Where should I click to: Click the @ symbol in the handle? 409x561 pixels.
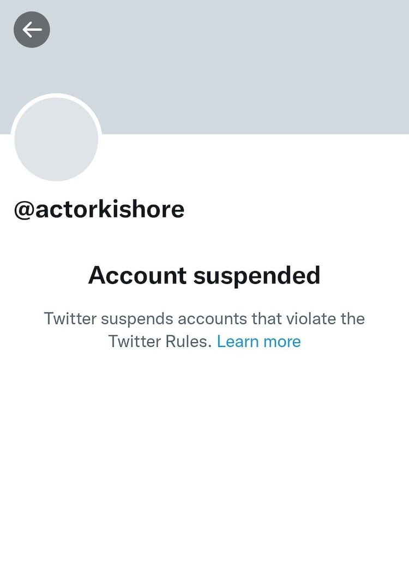[24, 210]
